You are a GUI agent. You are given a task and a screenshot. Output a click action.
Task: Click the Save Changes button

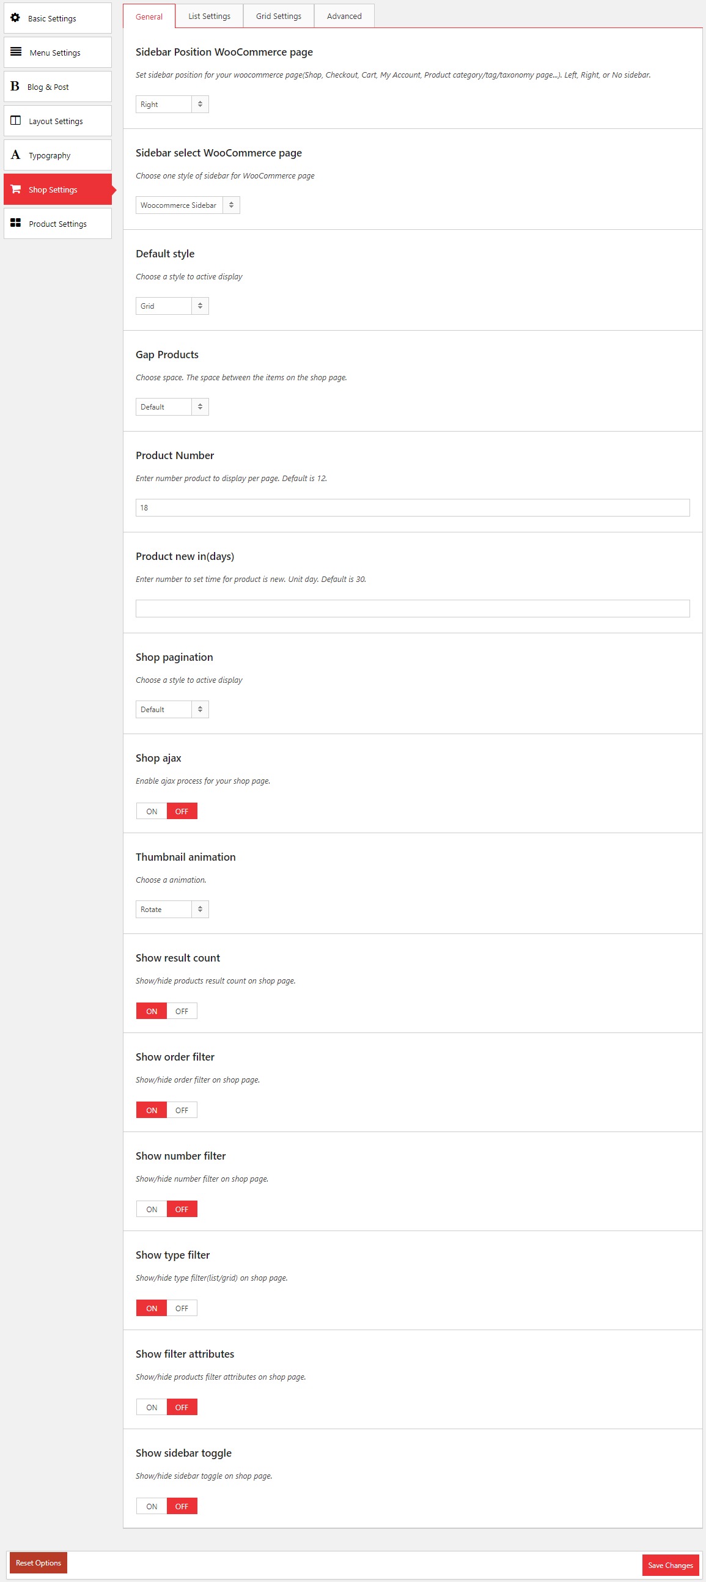[671, 1565]
